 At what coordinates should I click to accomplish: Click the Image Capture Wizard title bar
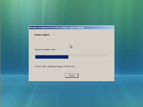[72, 27]
